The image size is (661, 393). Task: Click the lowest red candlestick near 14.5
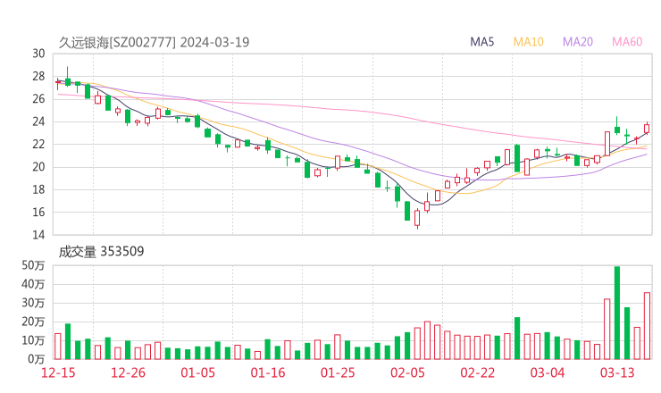point(417,218)
